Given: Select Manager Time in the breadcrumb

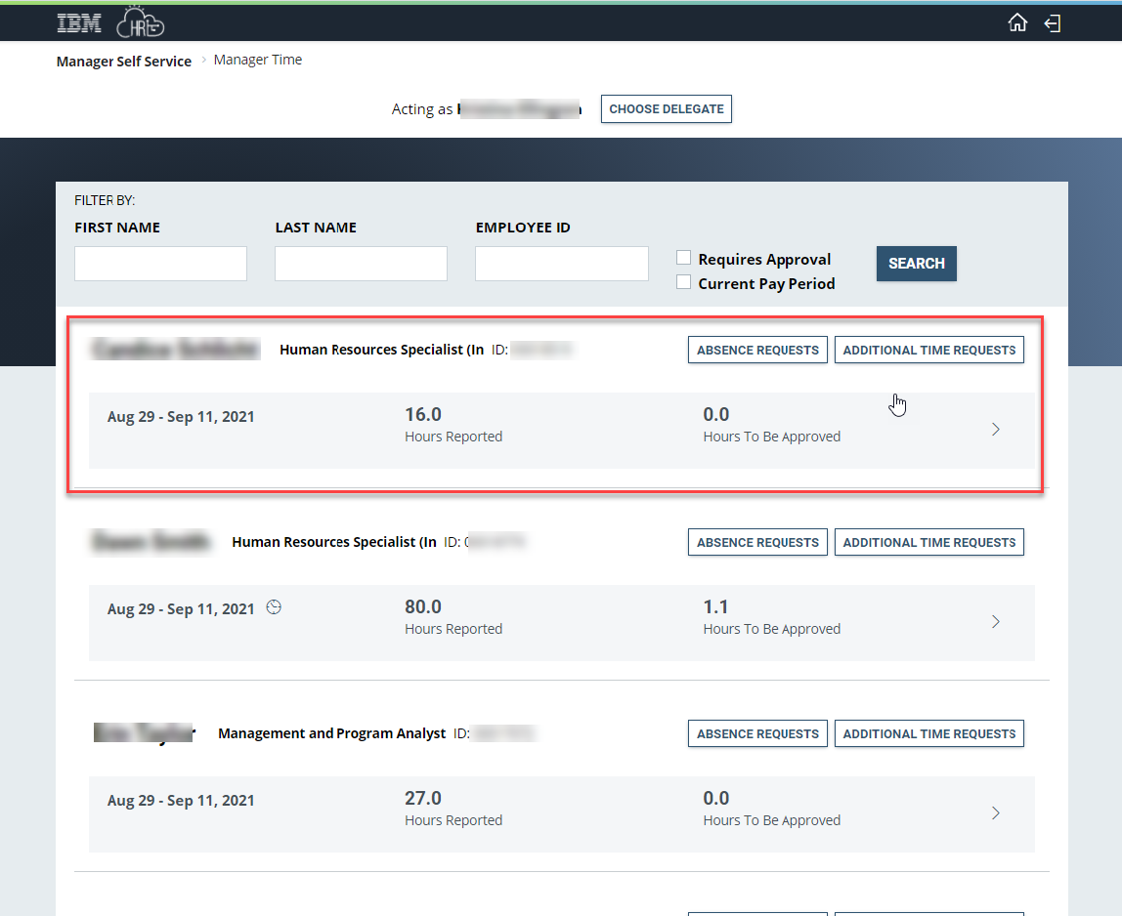Looking at the screenshot, I should click(x=258, y=60).
